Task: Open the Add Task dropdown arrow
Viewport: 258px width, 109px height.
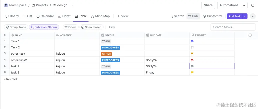Action: 245,16
